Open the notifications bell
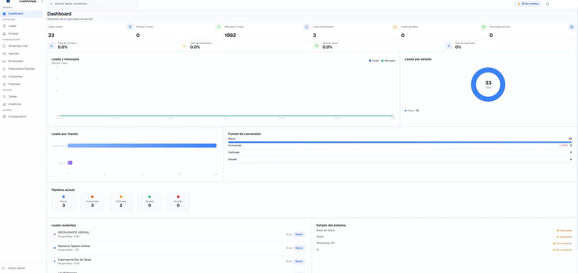Image resolution: width=578 pixels, height=273 pixels. coord(547,4)
